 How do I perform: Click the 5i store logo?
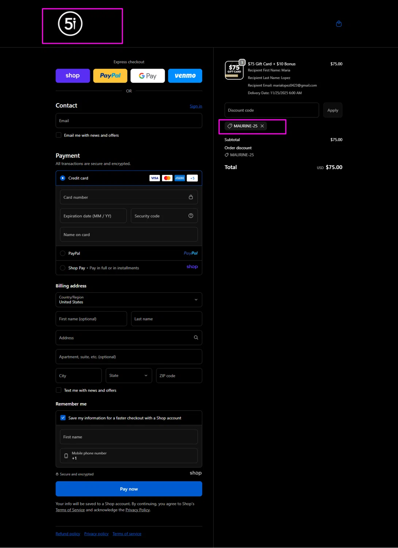[x=70, y=24]
